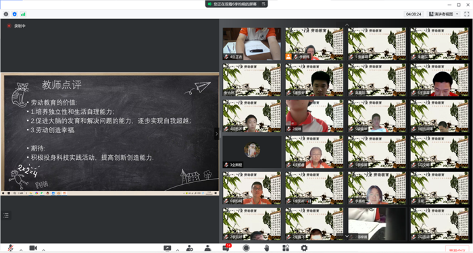Viewport: 473px width, 253px height.
Task: Click the red leave meeting button
Action: (456, 250)
